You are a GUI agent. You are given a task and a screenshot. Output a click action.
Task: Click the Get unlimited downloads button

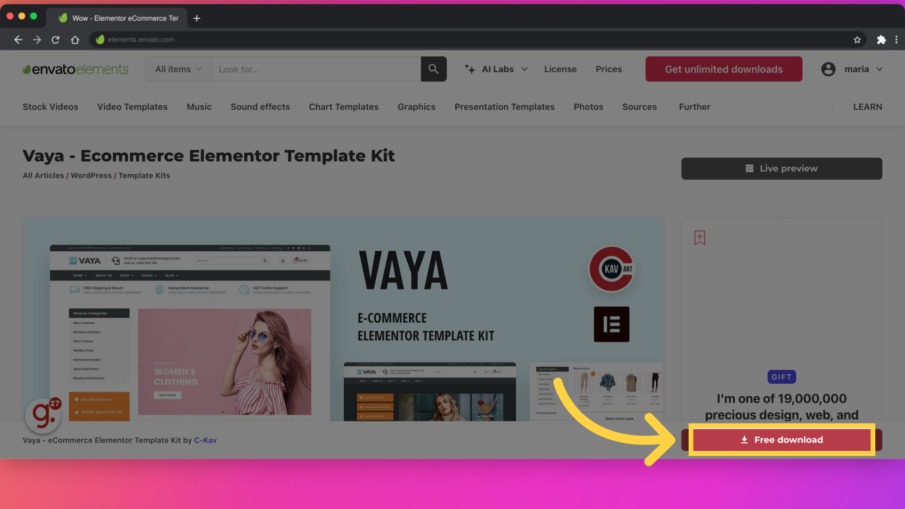pyautogui.click(x=724, y=69)
